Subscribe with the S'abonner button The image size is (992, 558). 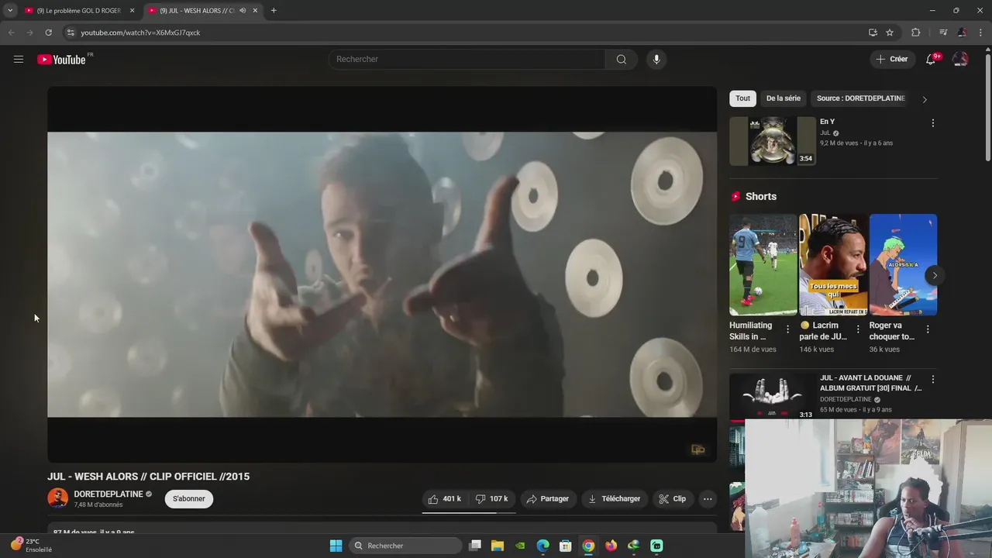[189, 499]
